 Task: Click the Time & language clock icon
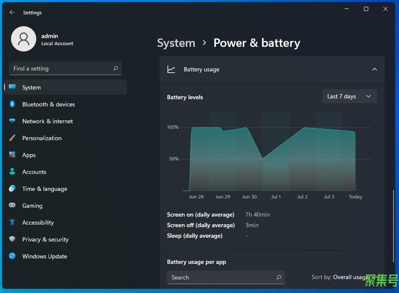(x=12, y=189)
